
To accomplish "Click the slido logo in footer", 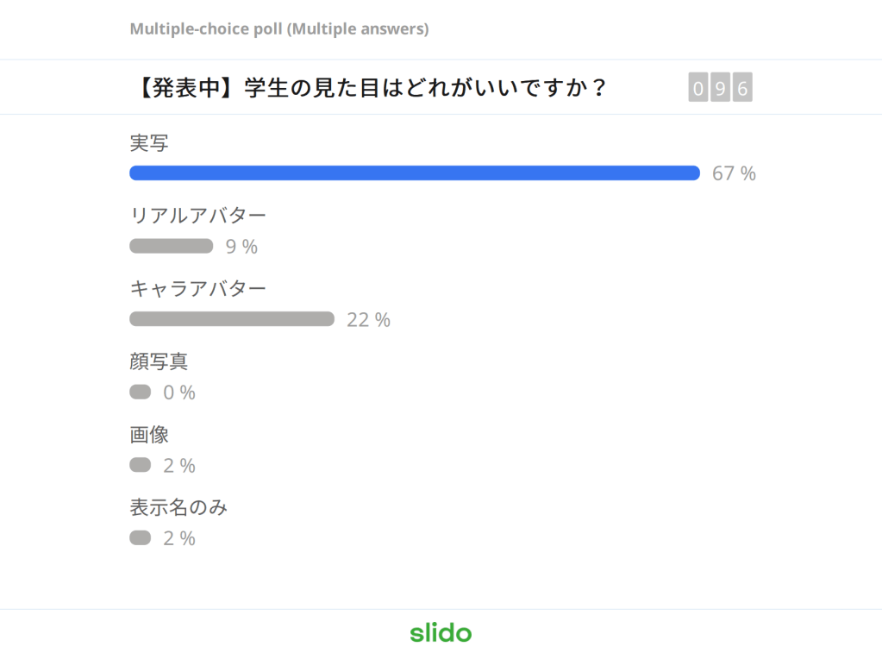I will click(x=441, y=632).
